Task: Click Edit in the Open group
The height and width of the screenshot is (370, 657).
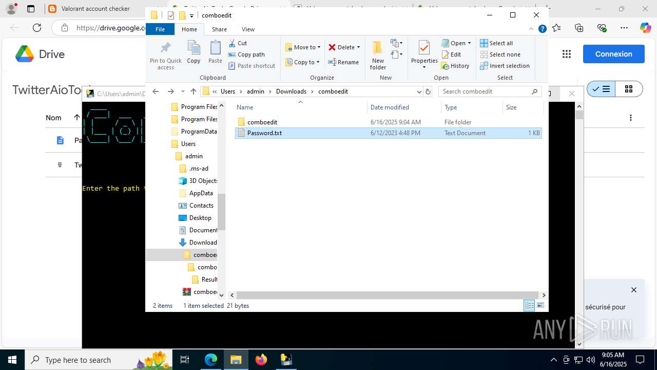Action: (451, 54)
